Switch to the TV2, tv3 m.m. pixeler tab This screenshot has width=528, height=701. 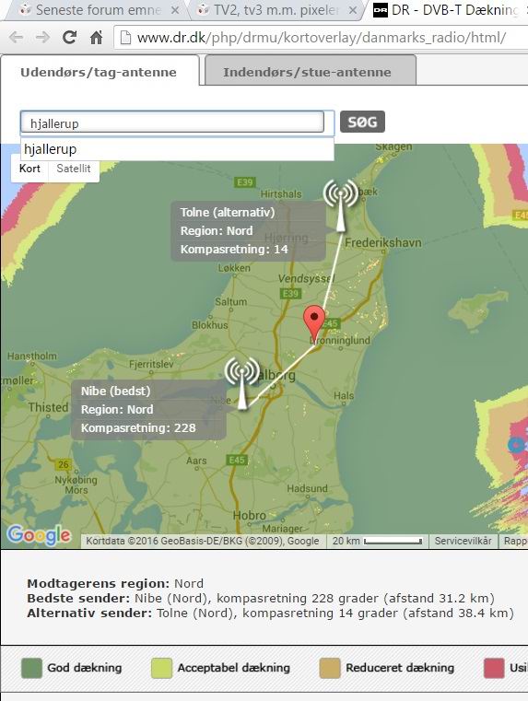coord(275,10)
